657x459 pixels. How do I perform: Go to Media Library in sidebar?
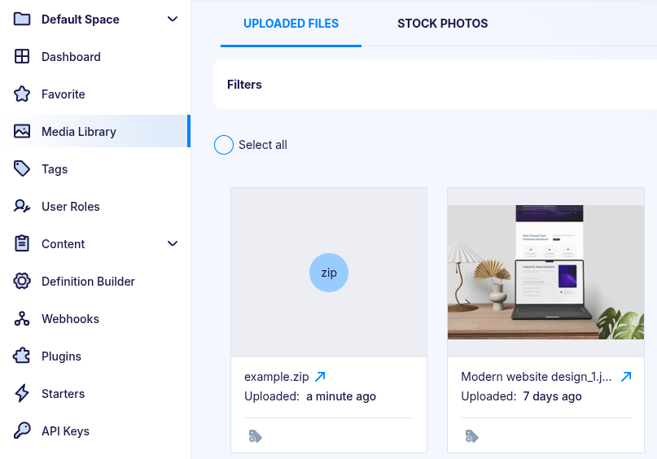[79, 132]
